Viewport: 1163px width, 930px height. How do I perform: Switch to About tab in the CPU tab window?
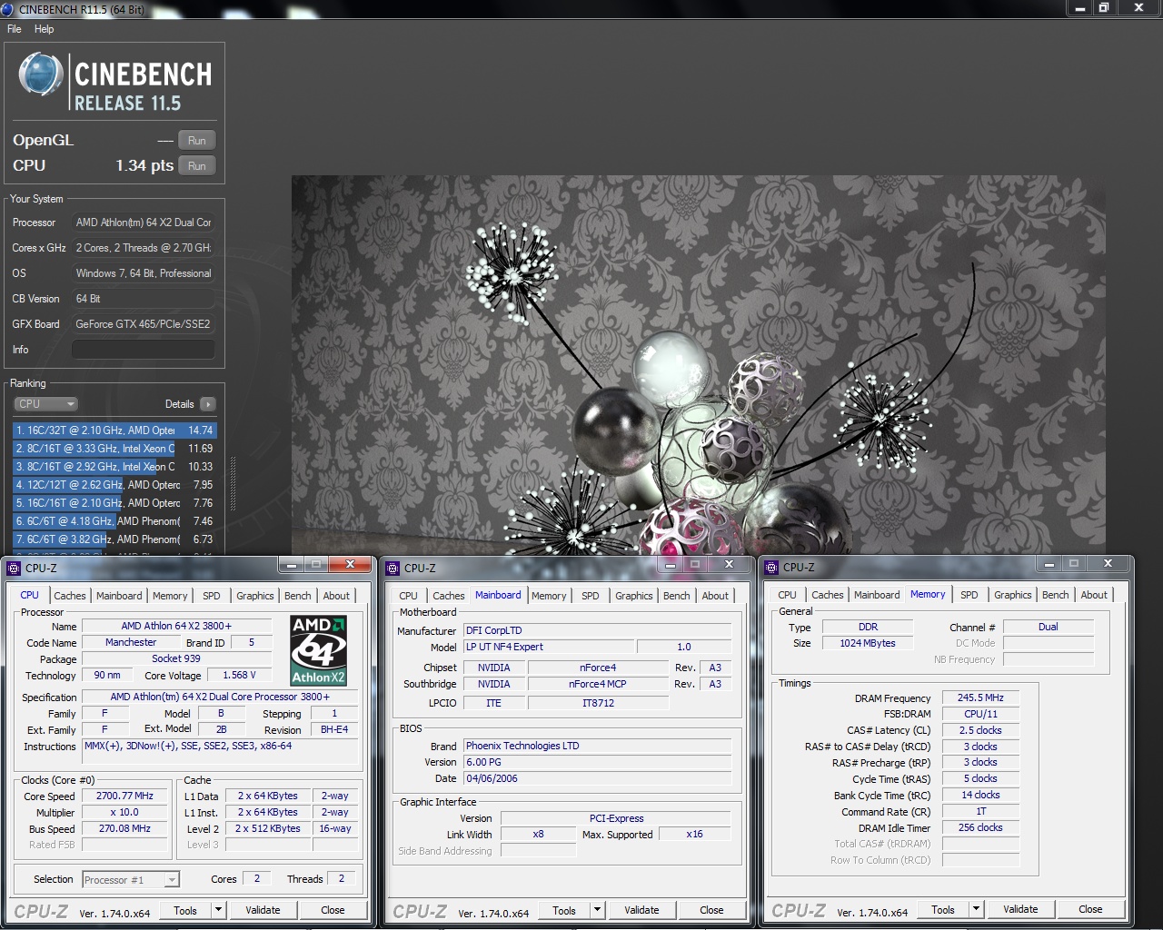click(336, 596)
